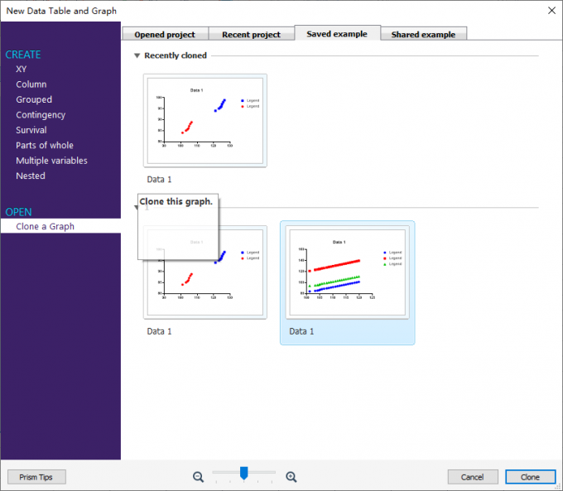The height and width of the screenshot is (491, 563).
Task: Switch to the Opened project tab
Action: pyautogui.click(x=165, y=35)
